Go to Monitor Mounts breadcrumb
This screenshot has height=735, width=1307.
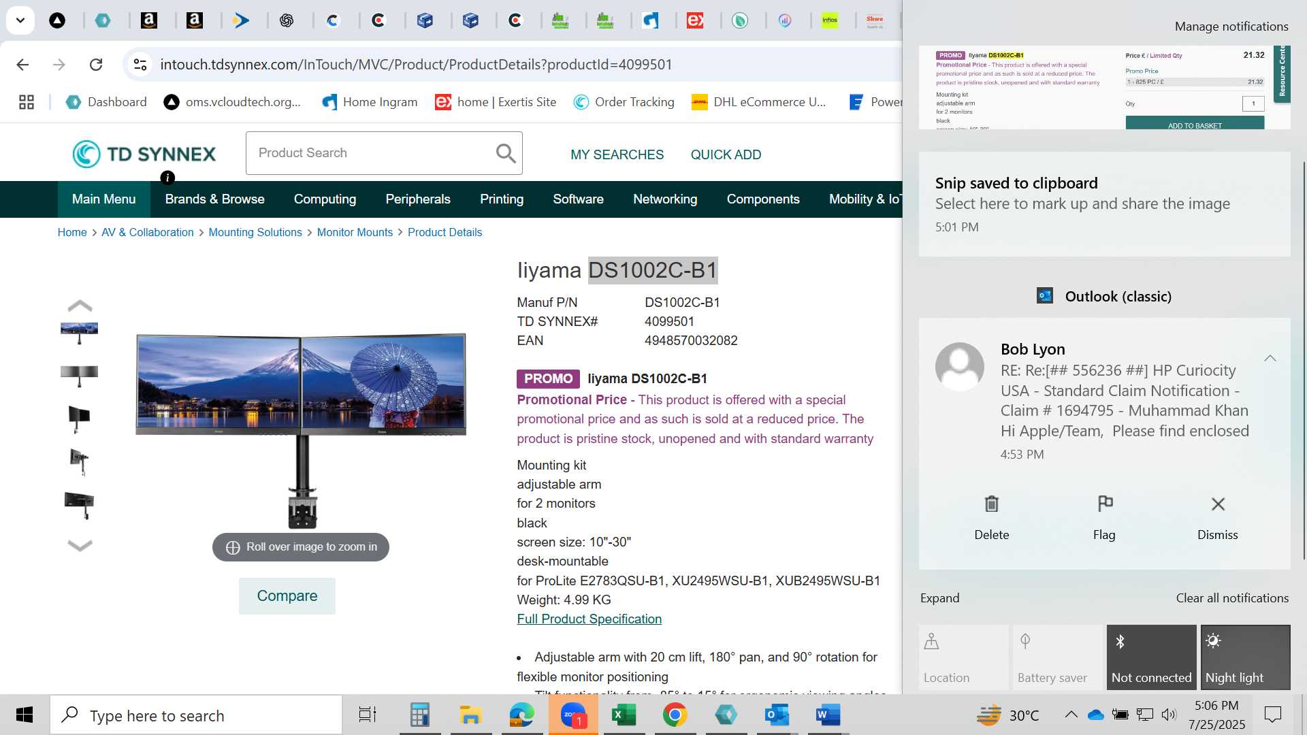click(355, 233)
